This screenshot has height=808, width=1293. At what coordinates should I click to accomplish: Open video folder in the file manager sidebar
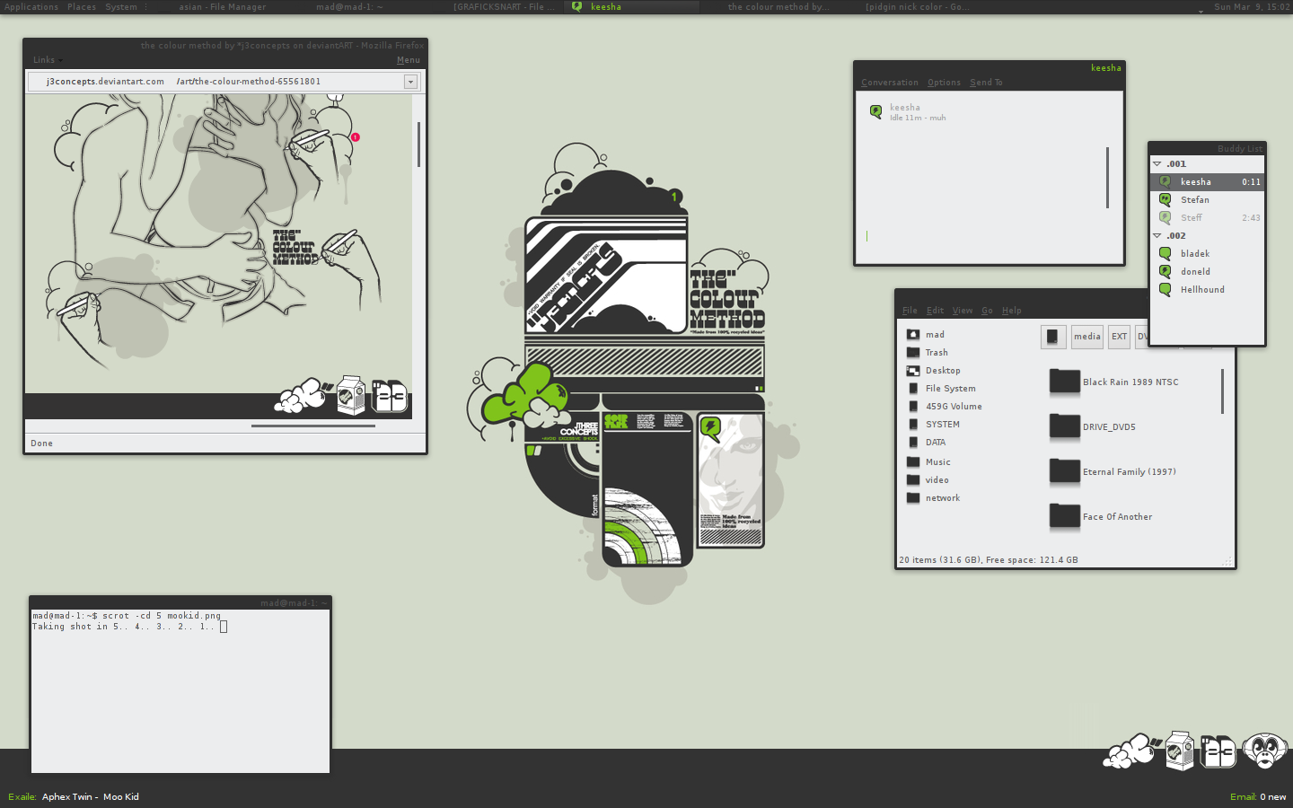928,480
